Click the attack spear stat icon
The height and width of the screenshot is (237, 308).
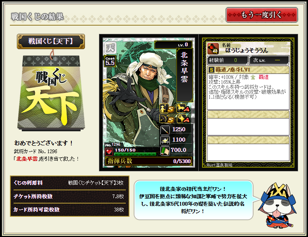point(165,130)
